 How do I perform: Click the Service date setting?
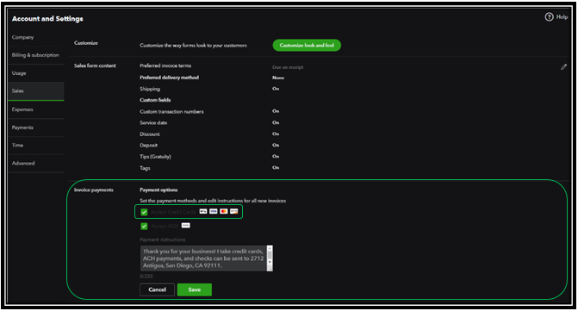coord(153,122)
